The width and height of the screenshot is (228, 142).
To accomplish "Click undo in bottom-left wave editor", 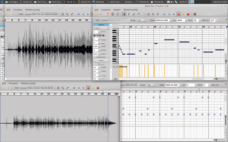I will click(x=4, y=88).
